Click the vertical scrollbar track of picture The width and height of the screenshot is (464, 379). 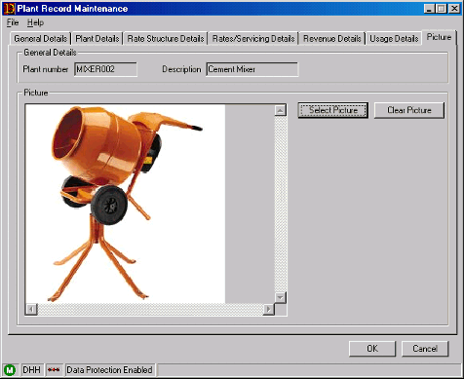280,204
